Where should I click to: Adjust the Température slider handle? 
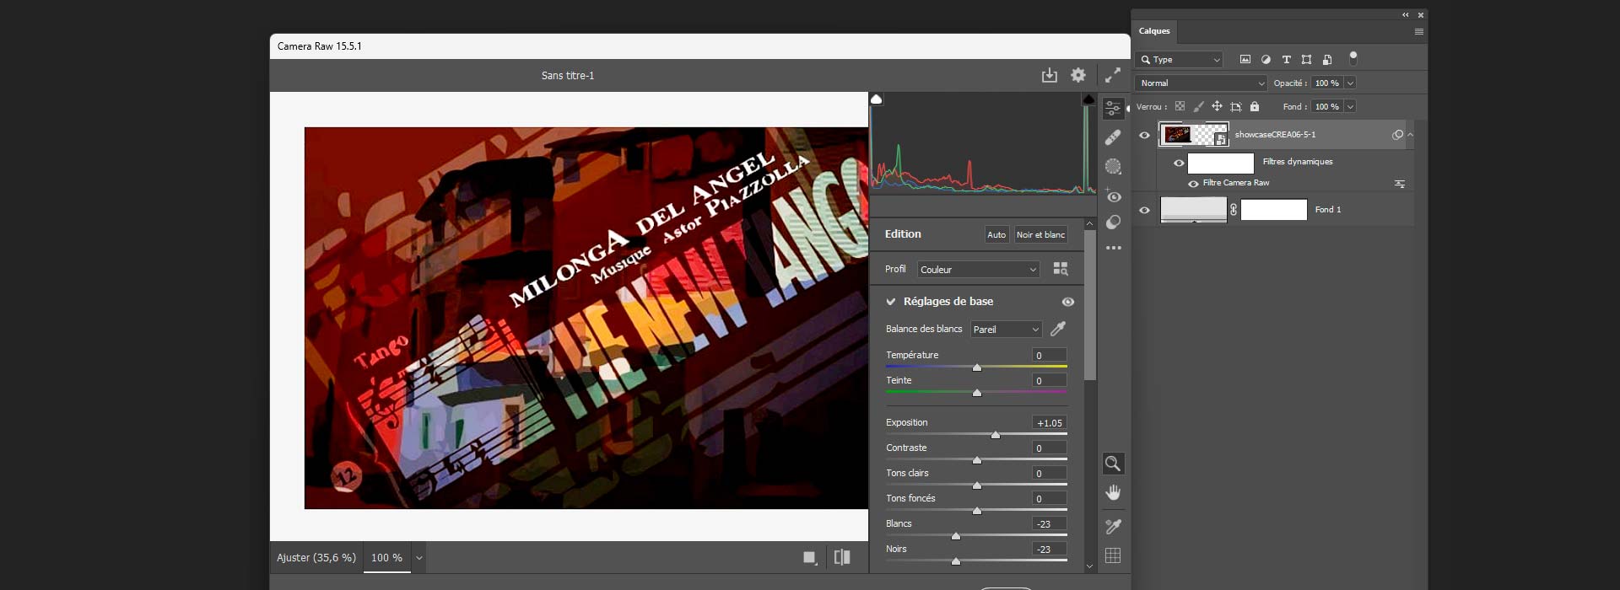[x=977, y=367]
